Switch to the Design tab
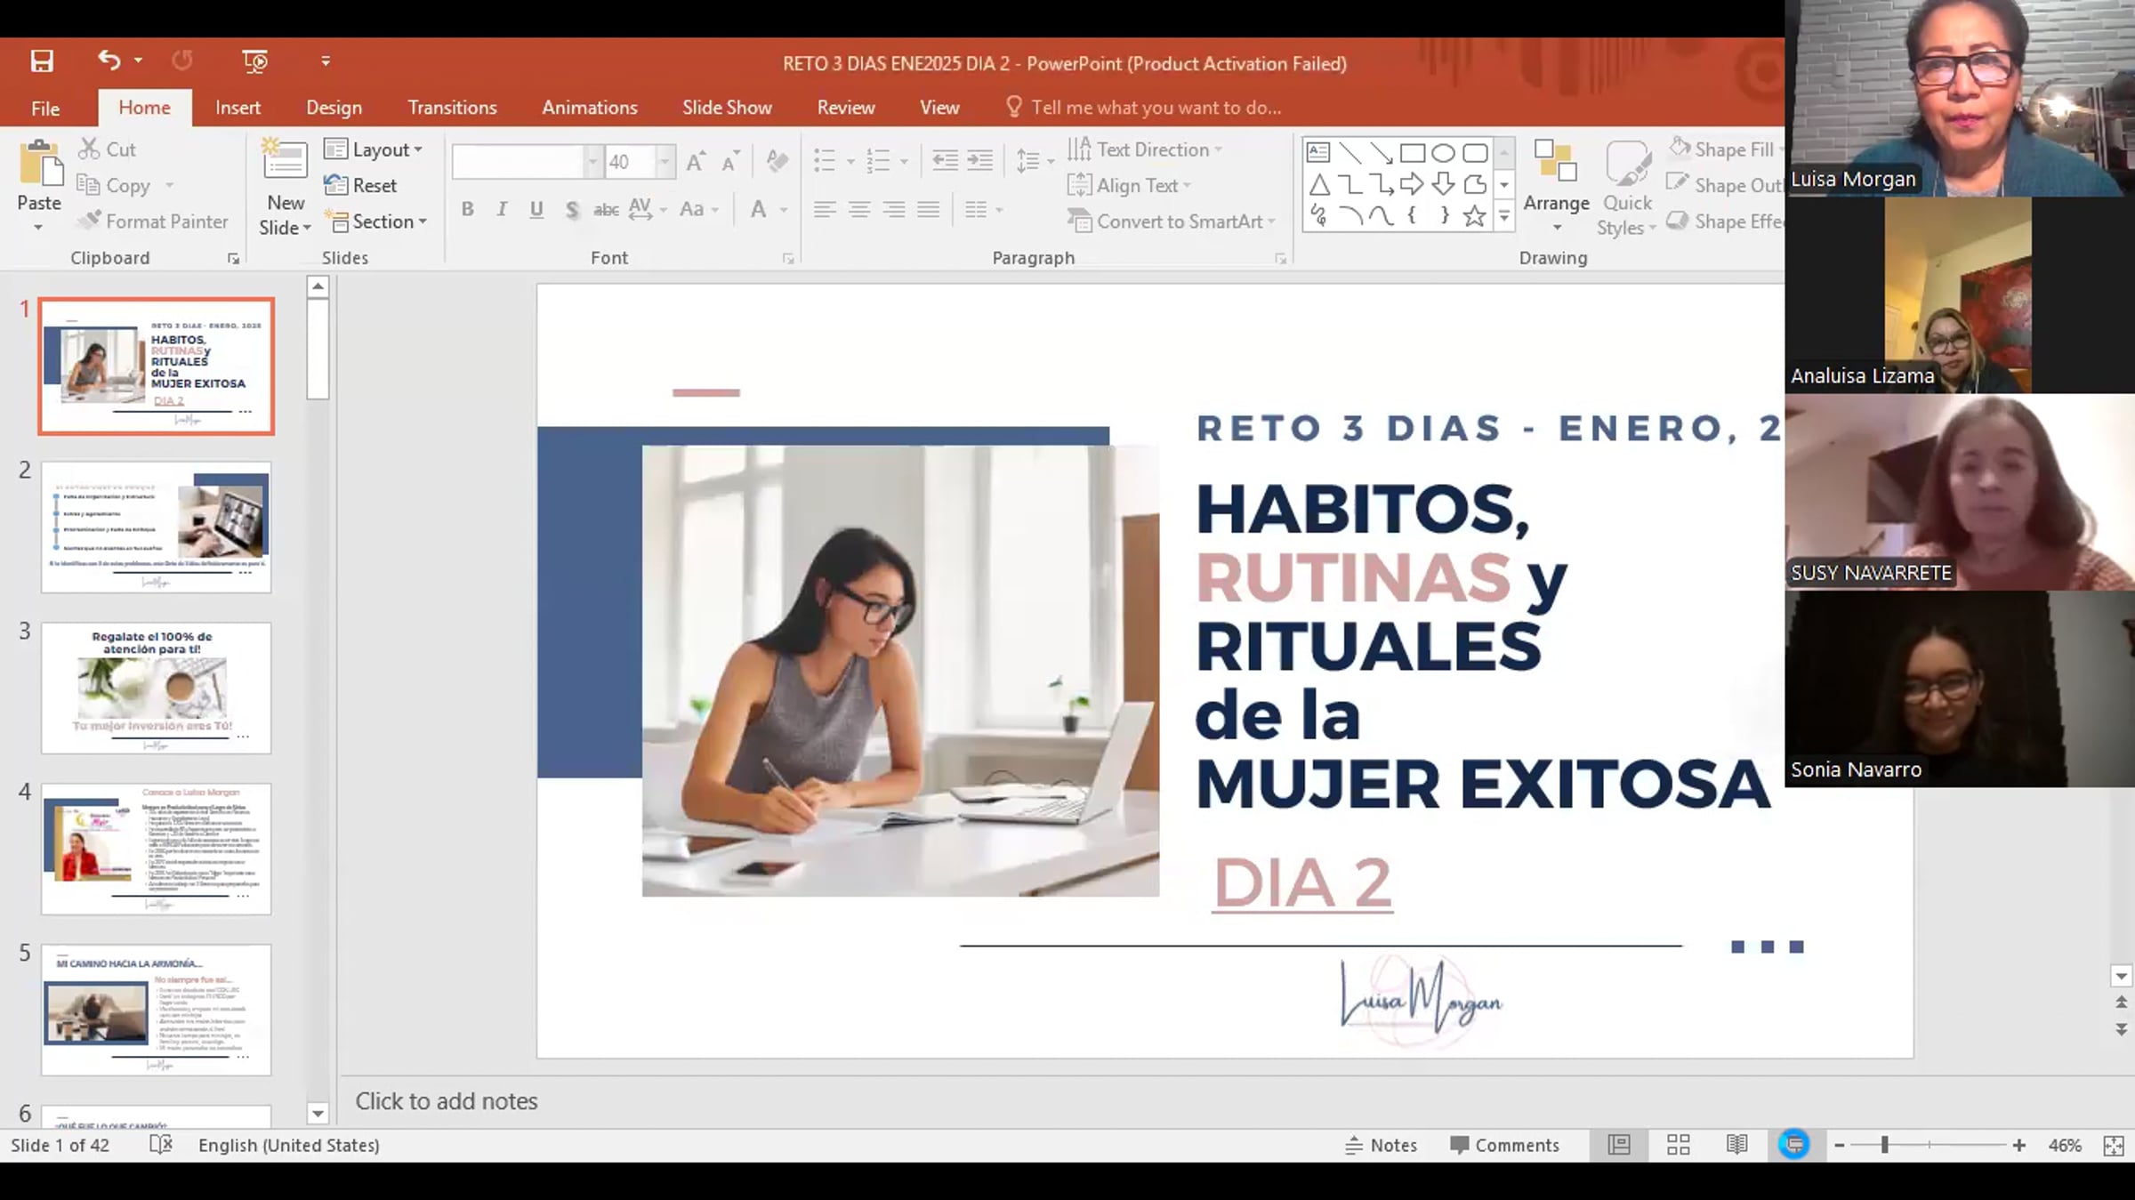This screenshot has height=1200, width=2135. click(334, 108)
